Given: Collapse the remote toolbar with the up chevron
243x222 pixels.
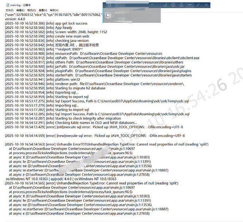Looking at the screenshot, I should (152, 5).
